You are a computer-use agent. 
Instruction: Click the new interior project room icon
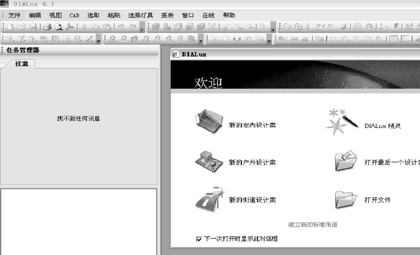pos(209,121)
